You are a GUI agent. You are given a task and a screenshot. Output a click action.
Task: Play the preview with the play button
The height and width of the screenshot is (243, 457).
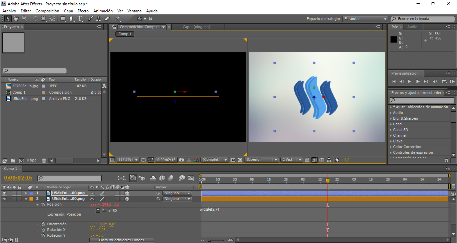pos(409,81)
